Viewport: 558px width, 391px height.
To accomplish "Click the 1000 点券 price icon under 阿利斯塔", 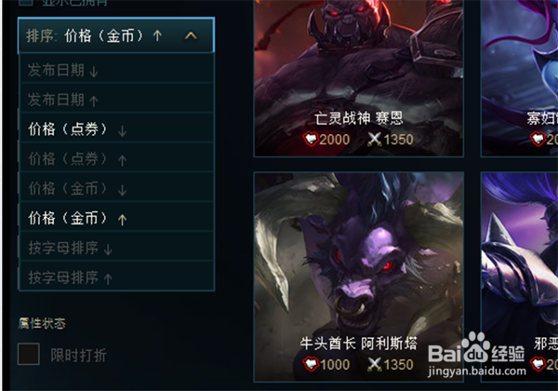I will (311, 364).
